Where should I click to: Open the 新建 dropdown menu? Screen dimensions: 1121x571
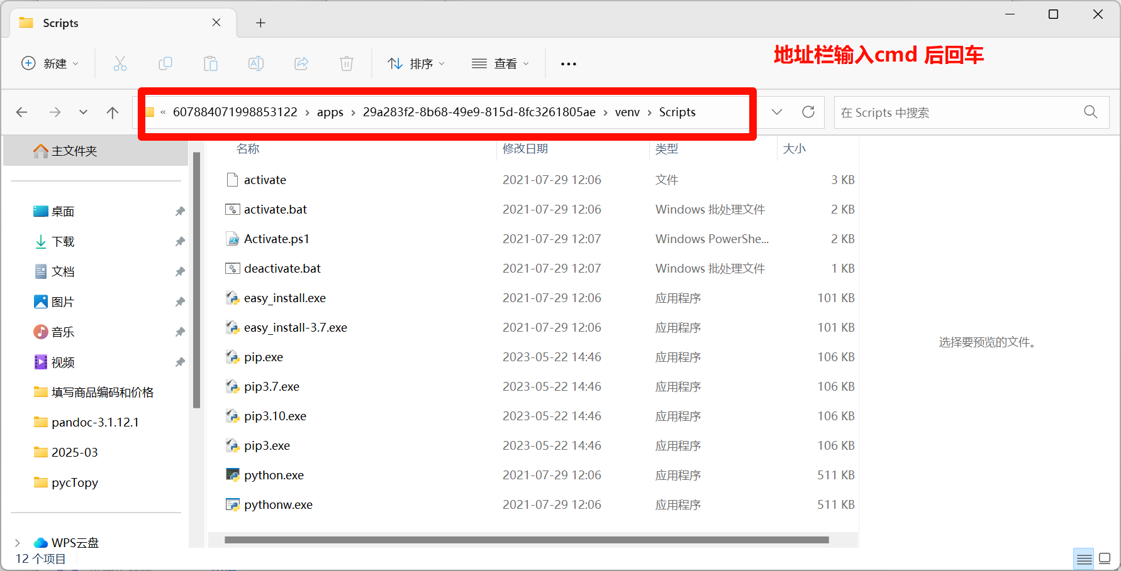click(50, 63)
